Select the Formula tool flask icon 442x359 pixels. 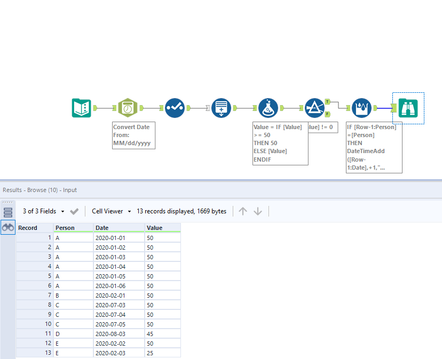(x=269, y=108)
